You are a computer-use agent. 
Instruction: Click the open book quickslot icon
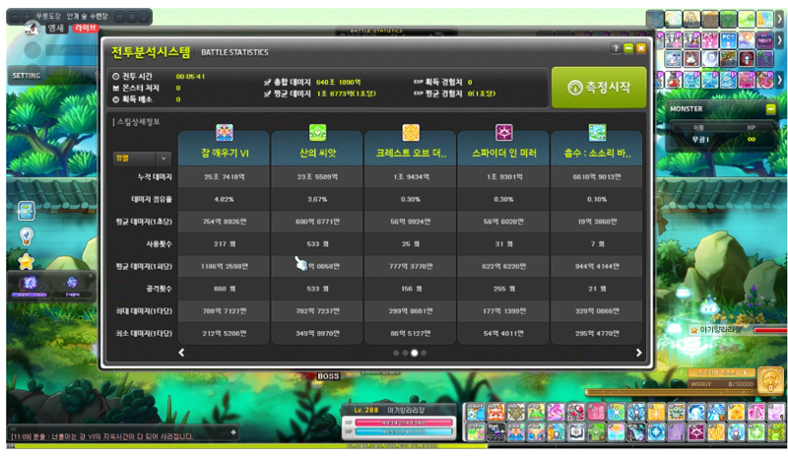576,431
